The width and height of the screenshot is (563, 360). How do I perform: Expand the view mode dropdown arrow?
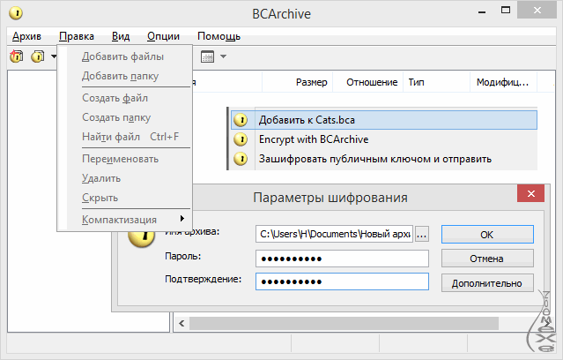click(223, 56)
